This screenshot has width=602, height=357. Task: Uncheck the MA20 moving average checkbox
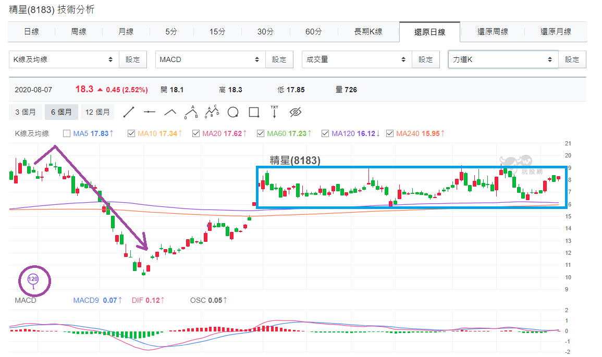coord(196,133)
